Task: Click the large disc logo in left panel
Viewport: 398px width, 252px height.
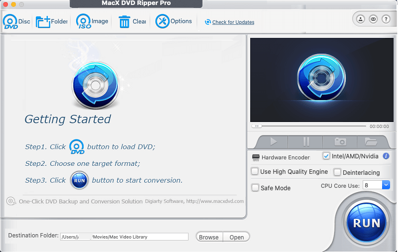Action: coord(96,86)
